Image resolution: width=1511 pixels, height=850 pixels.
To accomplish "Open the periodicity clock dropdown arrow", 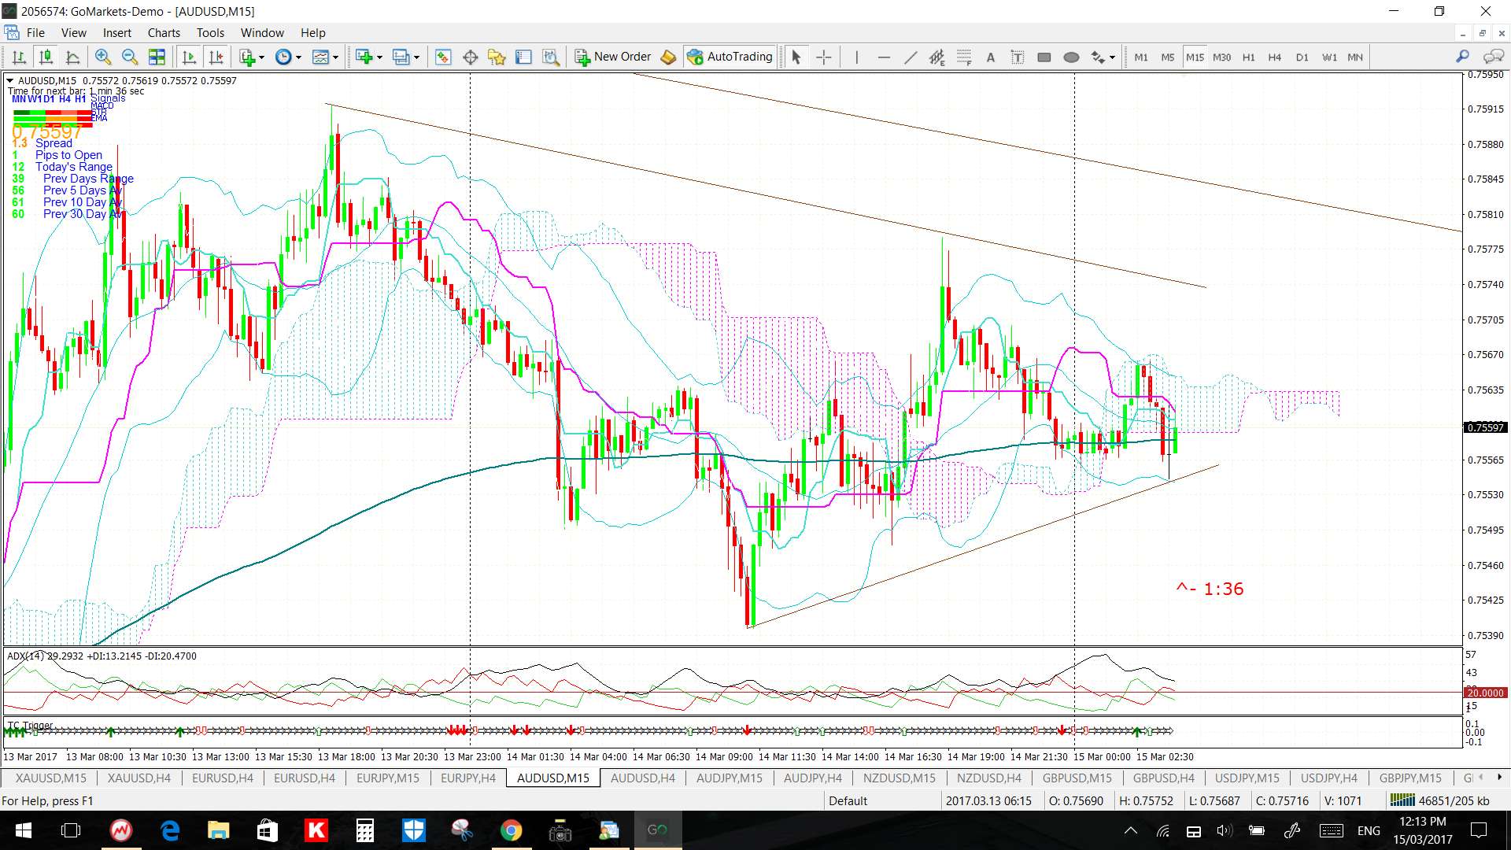I will click(298, 57).
